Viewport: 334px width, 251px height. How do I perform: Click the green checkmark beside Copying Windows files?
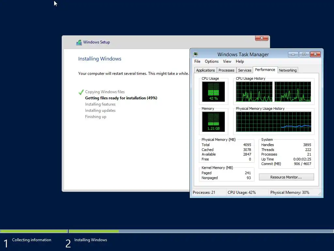coord(81,92)
